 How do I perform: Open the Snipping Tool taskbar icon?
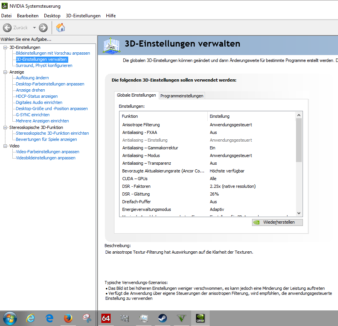coord(87,318)
